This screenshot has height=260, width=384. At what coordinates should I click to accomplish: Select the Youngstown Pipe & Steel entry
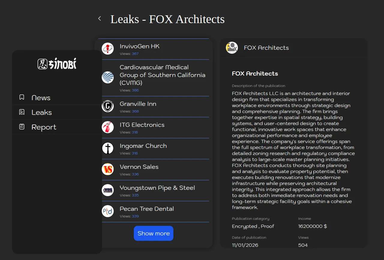click(x=157, y=188)
